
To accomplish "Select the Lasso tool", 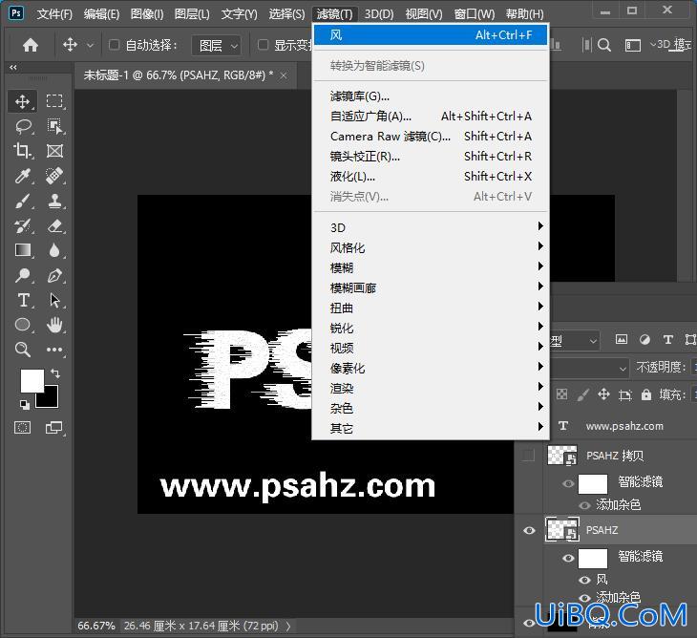I will (x=22, y=126).
